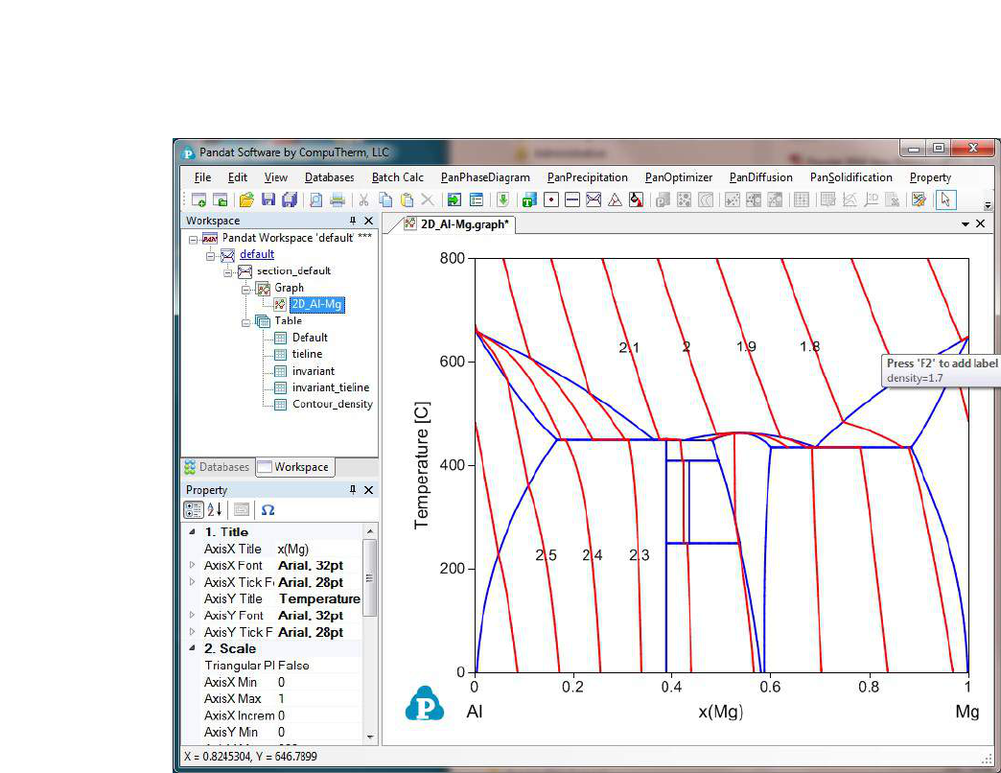Switch Property grid to categorized view
The width and height of the screenshot is (1001, 773).
click(194, 509)
